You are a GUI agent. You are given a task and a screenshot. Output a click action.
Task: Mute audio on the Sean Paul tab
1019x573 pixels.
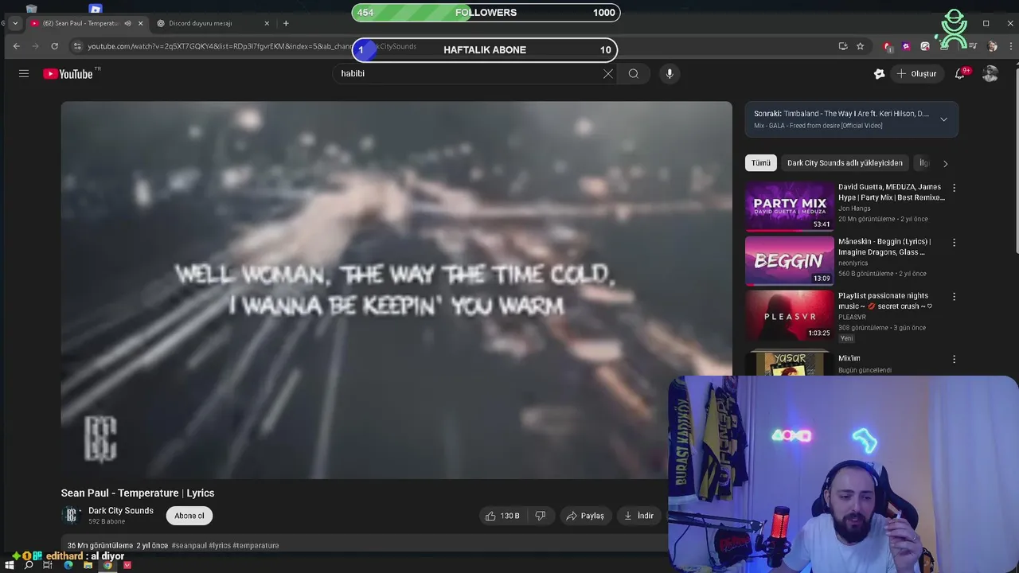(x=127, y=23)
